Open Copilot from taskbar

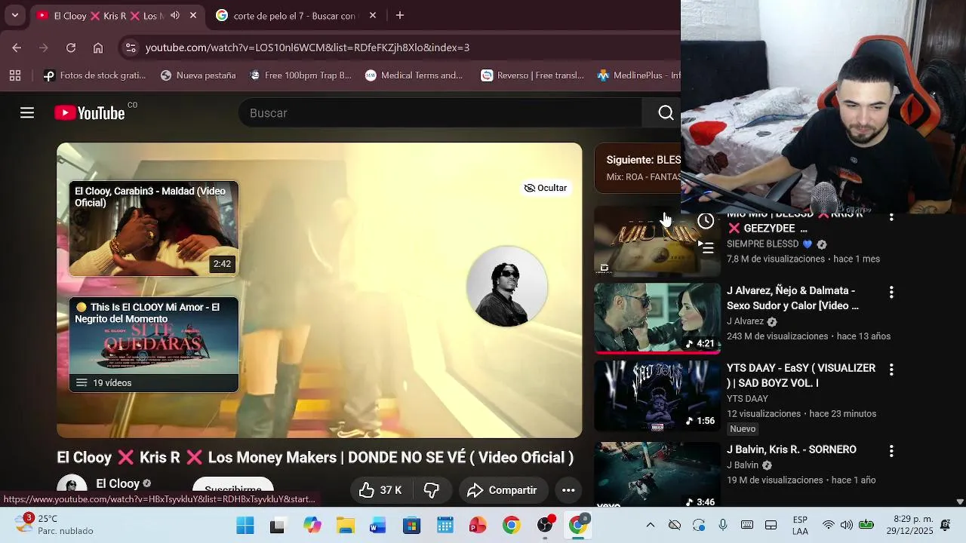click(x=312, y=525)
